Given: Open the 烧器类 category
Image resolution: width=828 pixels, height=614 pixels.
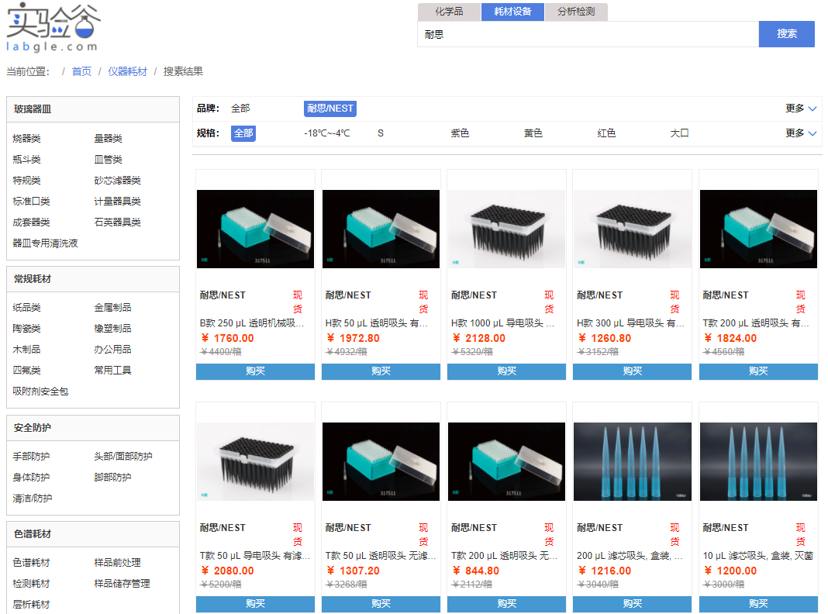Looking at the screenshot, I should coord(26,138).
